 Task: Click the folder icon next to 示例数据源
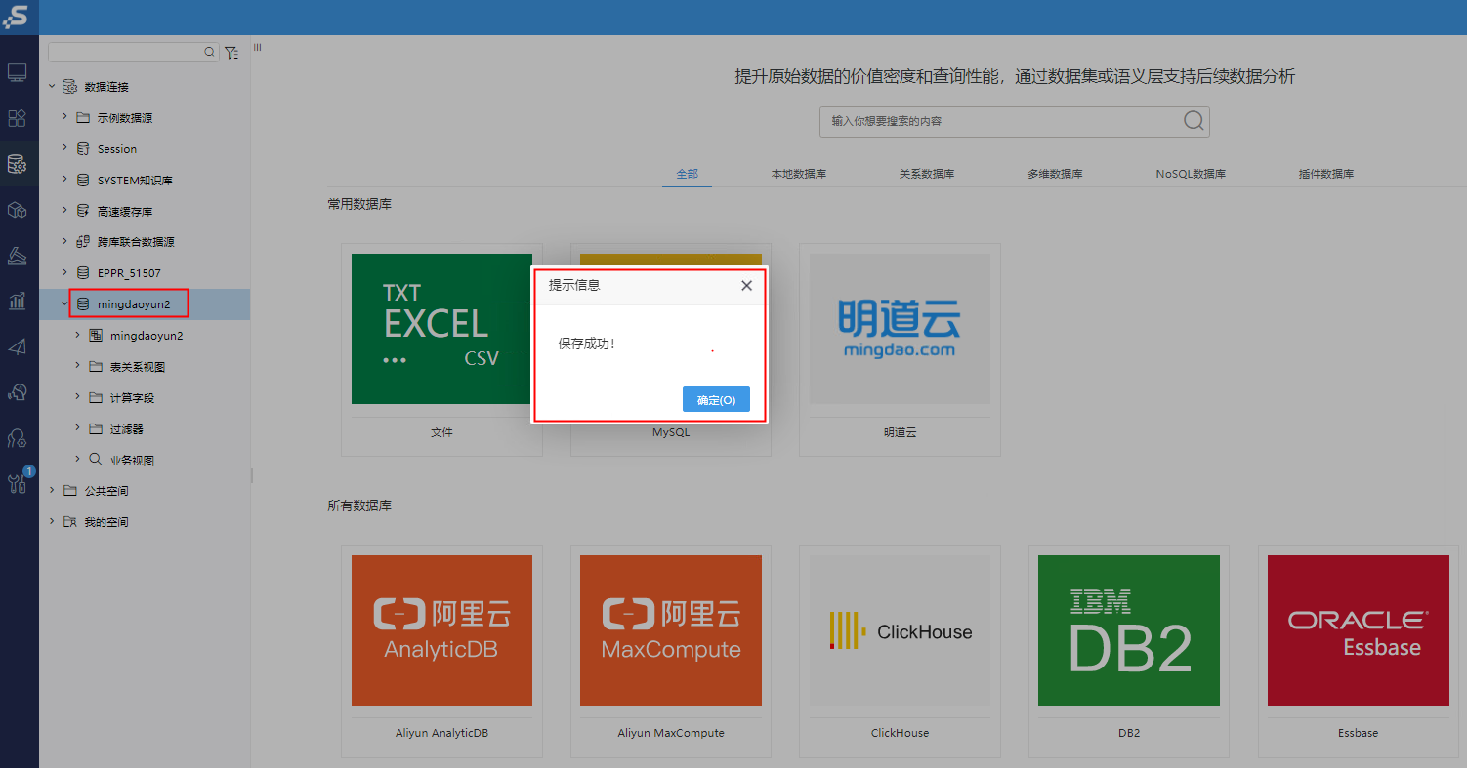tap(83, 118)
